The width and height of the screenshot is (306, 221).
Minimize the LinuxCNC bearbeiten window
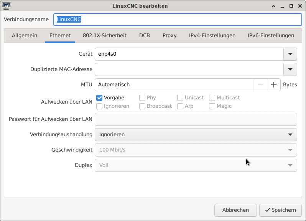pyautogui.click(x=282, y=6)
